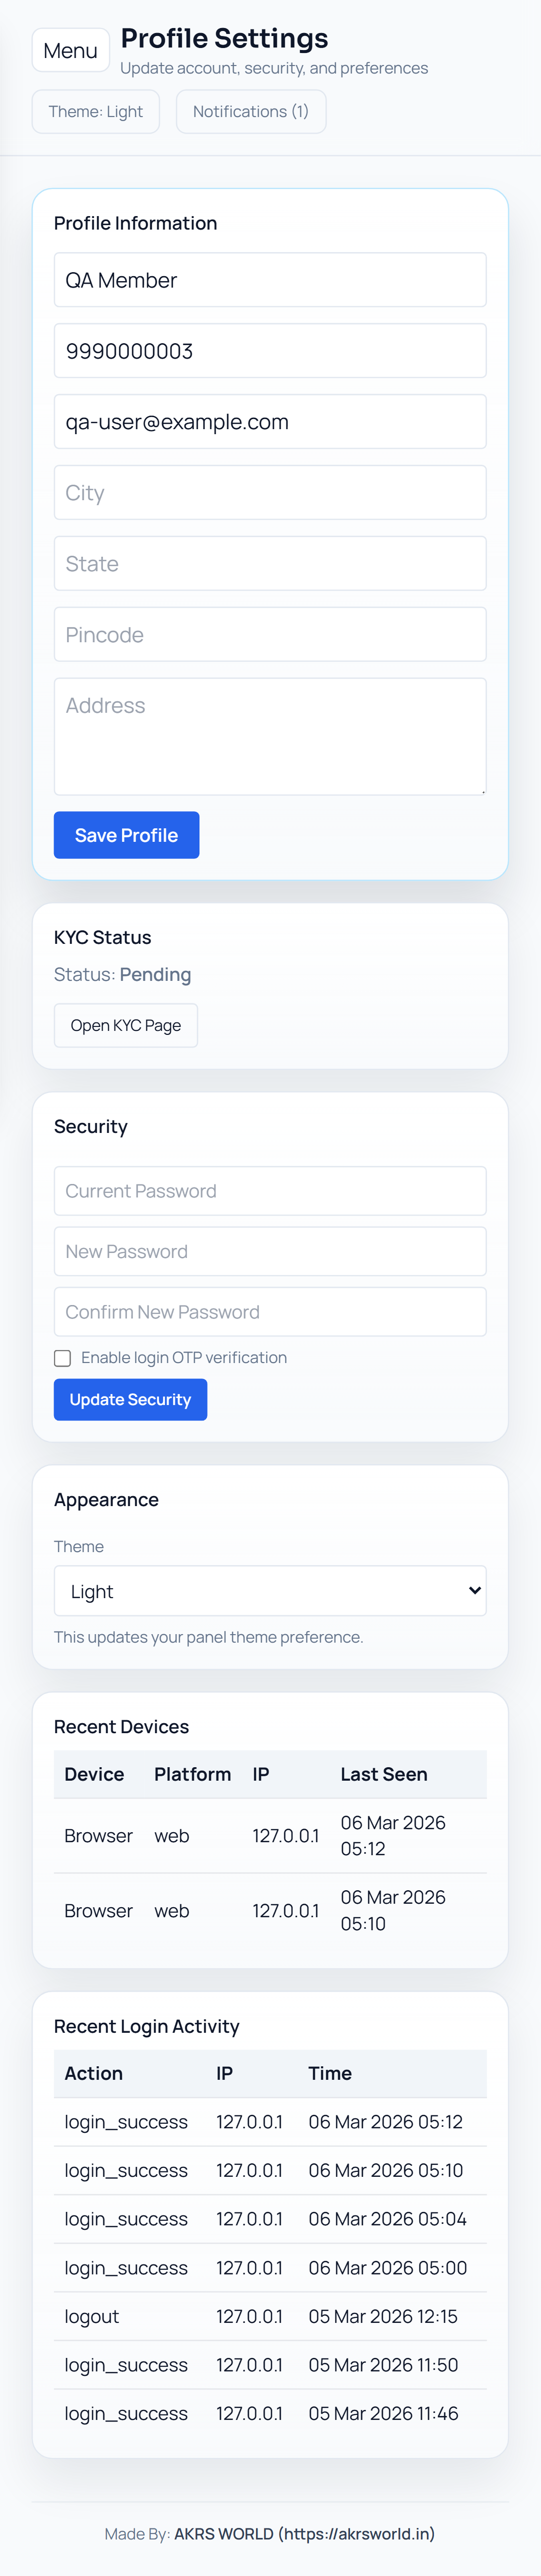Open the Menu button

(x=70, y=51)
